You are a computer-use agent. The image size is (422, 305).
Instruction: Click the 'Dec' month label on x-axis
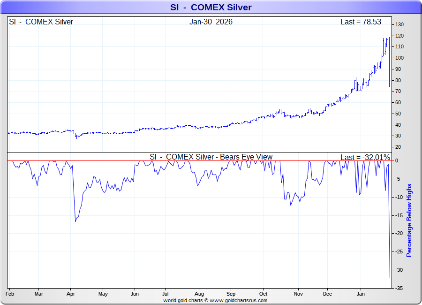[x=328, y=294]
